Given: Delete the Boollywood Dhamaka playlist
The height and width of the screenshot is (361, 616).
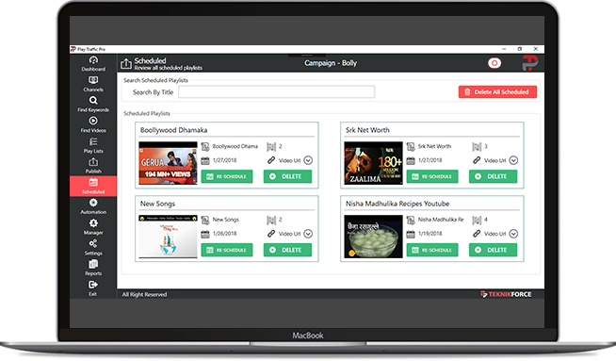Looking at the screenshot, I should (x=287, y=176).
